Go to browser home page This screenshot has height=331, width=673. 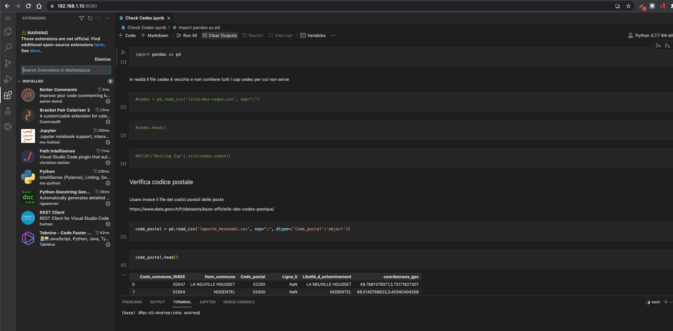coord(39,6)
